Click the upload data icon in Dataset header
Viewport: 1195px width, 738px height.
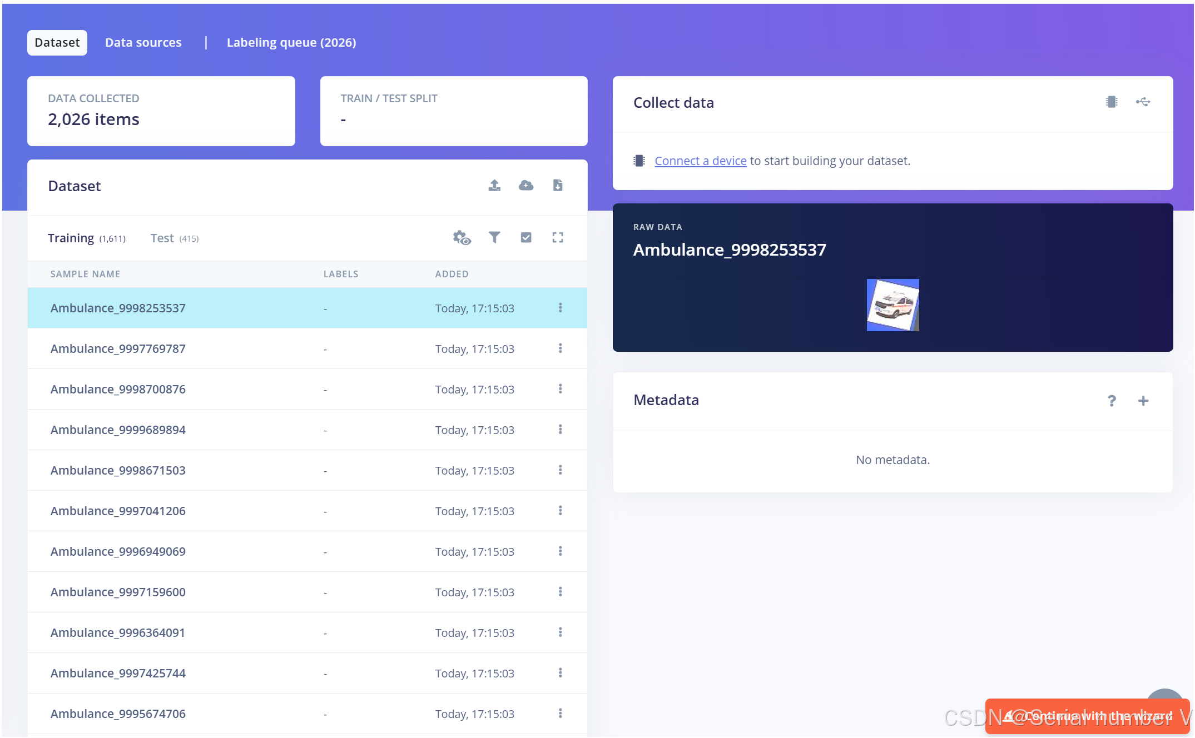click(x=494, y=185)
